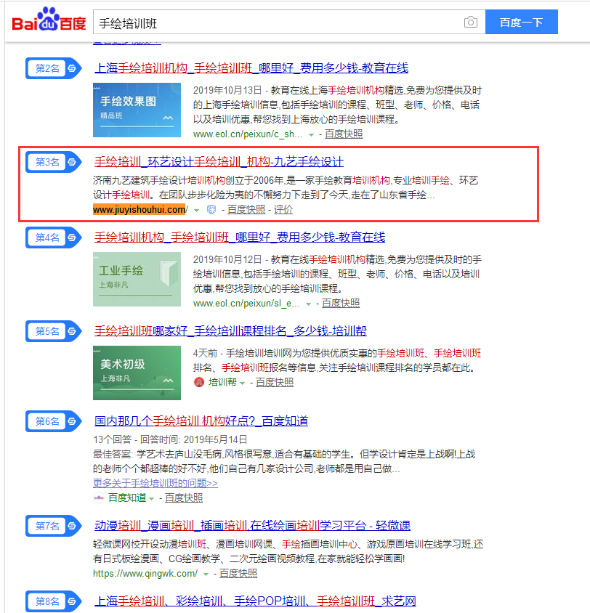Click the 第8名 rank badge
This screenshot has width=590, height=613.
coord(53,601)
